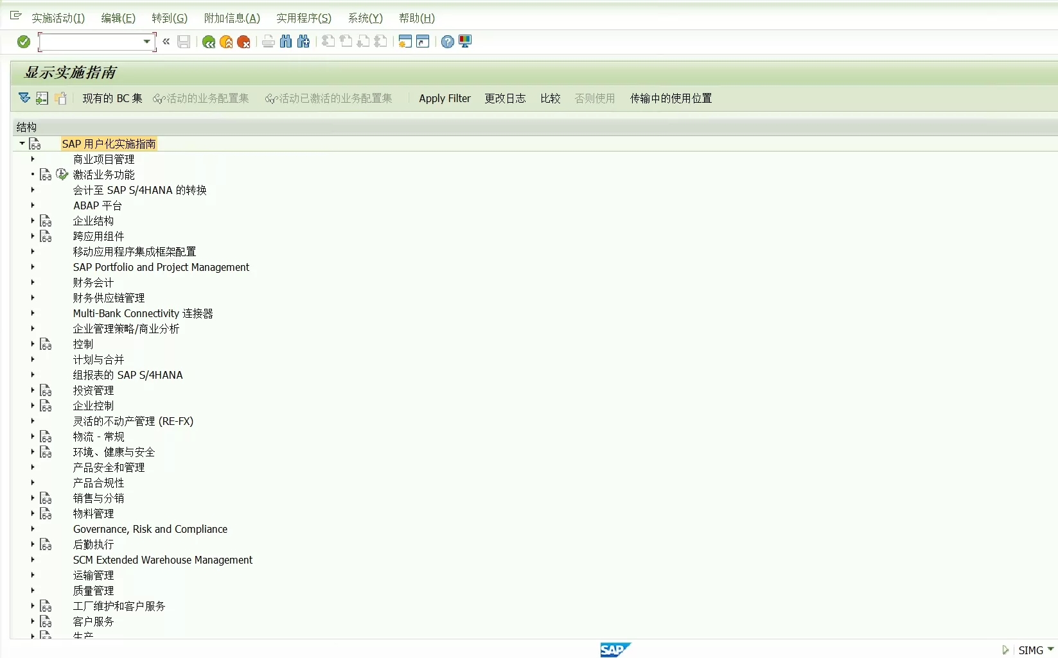
Task: Open the command field dropdown arrow
Action: (x=147, y=42)
